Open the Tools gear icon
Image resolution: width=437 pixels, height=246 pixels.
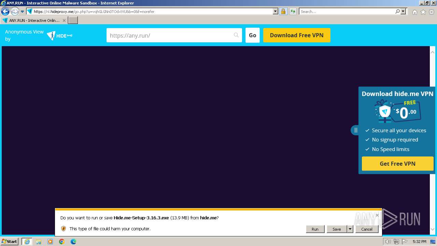[432, 12]
